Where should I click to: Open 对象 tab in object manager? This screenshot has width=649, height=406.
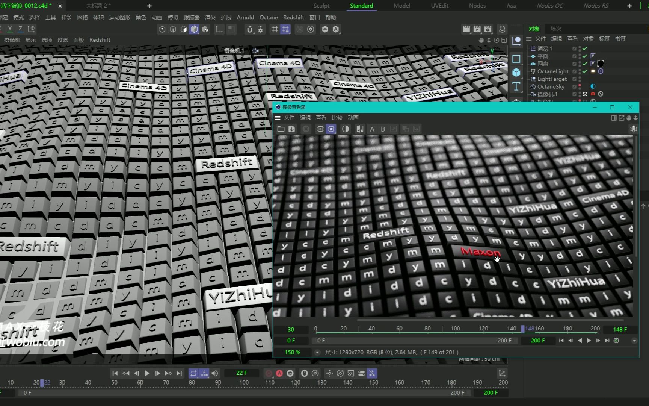[534, 29]
